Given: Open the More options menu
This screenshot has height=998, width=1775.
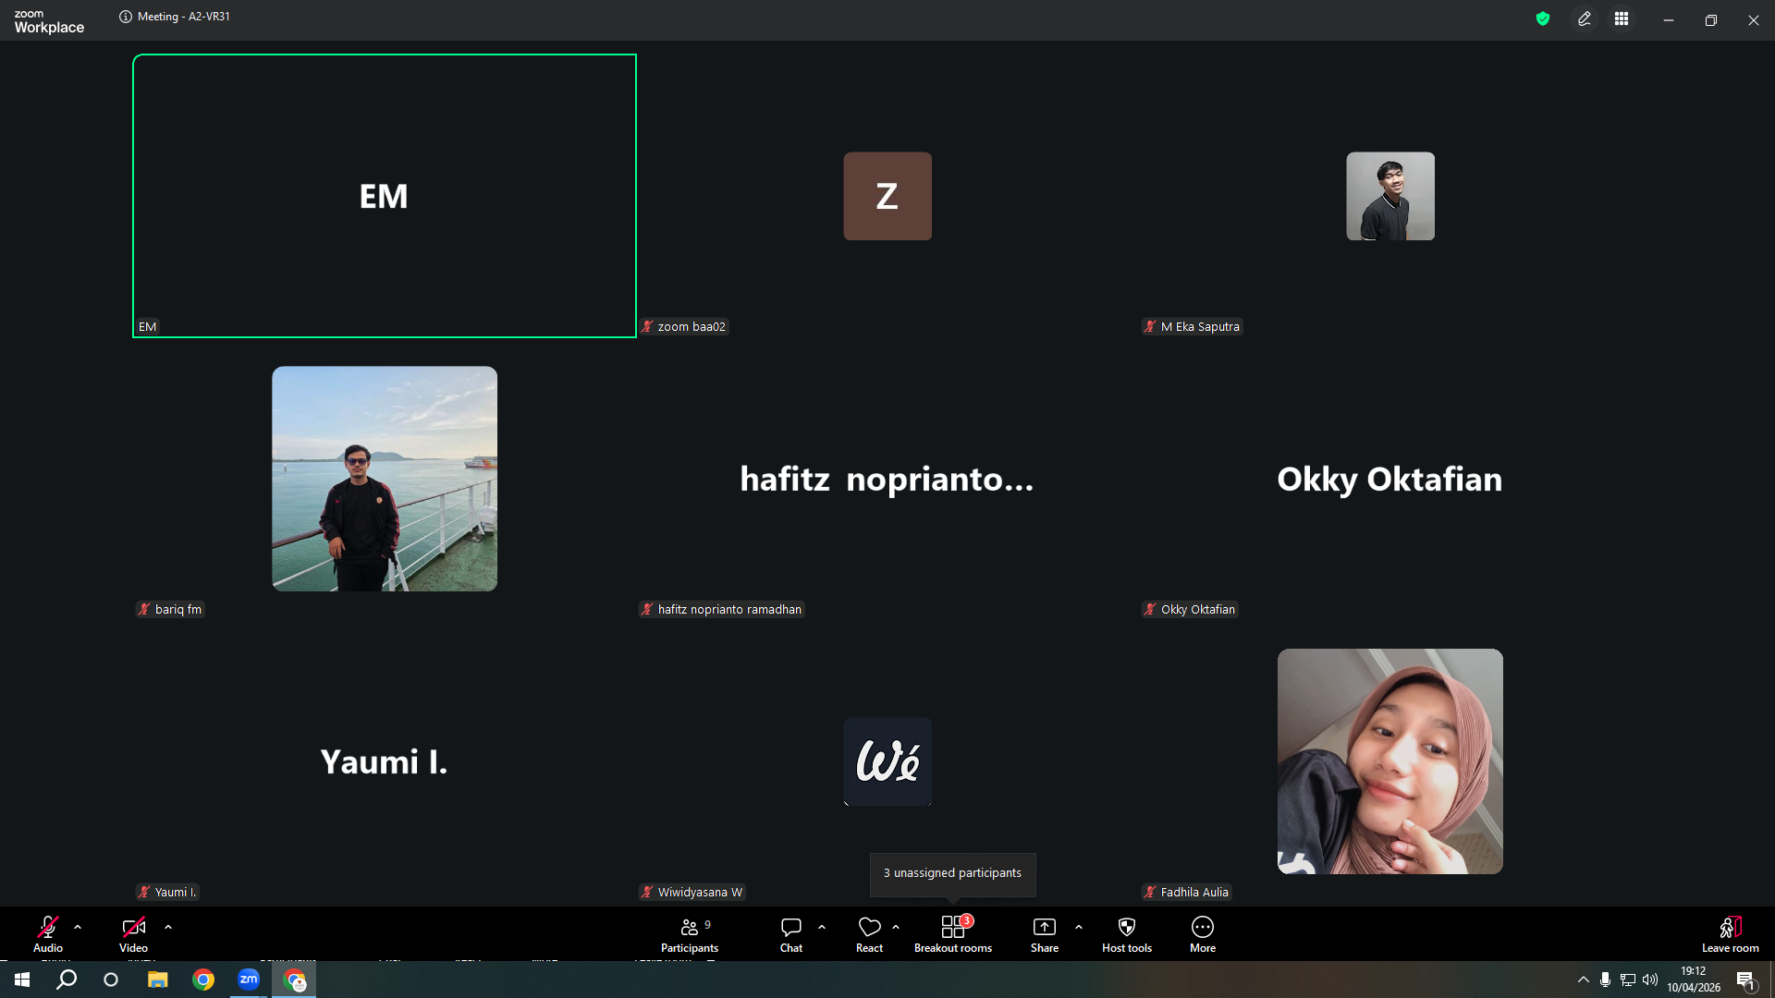Looking at the screenshot, I should tap(1203, 934).
